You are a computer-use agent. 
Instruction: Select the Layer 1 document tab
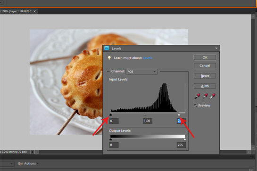pyautogui.click(x=16, y=11)
